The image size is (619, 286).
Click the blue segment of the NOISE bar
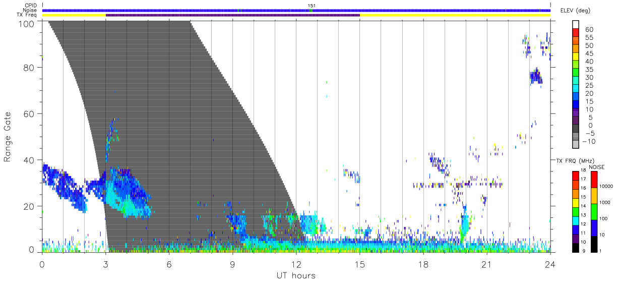(594, 228)
